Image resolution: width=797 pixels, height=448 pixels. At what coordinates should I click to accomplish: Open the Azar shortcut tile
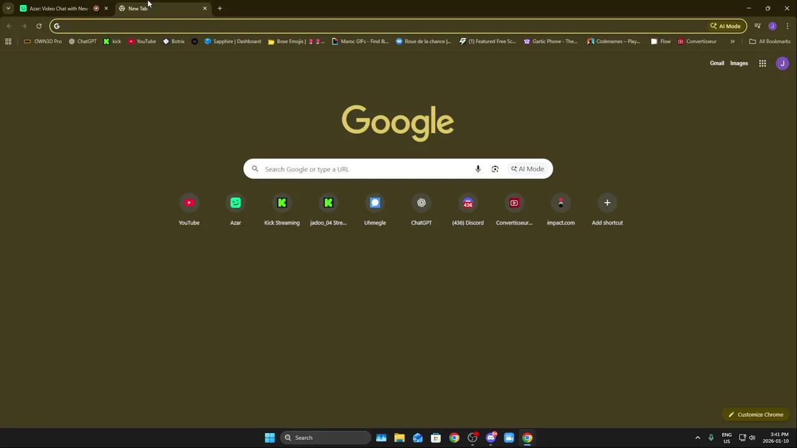(235, 210)
